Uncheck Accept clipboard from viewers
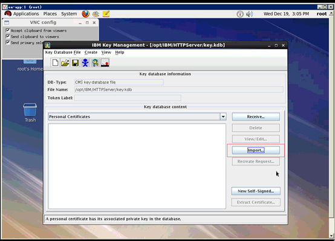Screen dimensions: 335x241 tap(8, 30)
